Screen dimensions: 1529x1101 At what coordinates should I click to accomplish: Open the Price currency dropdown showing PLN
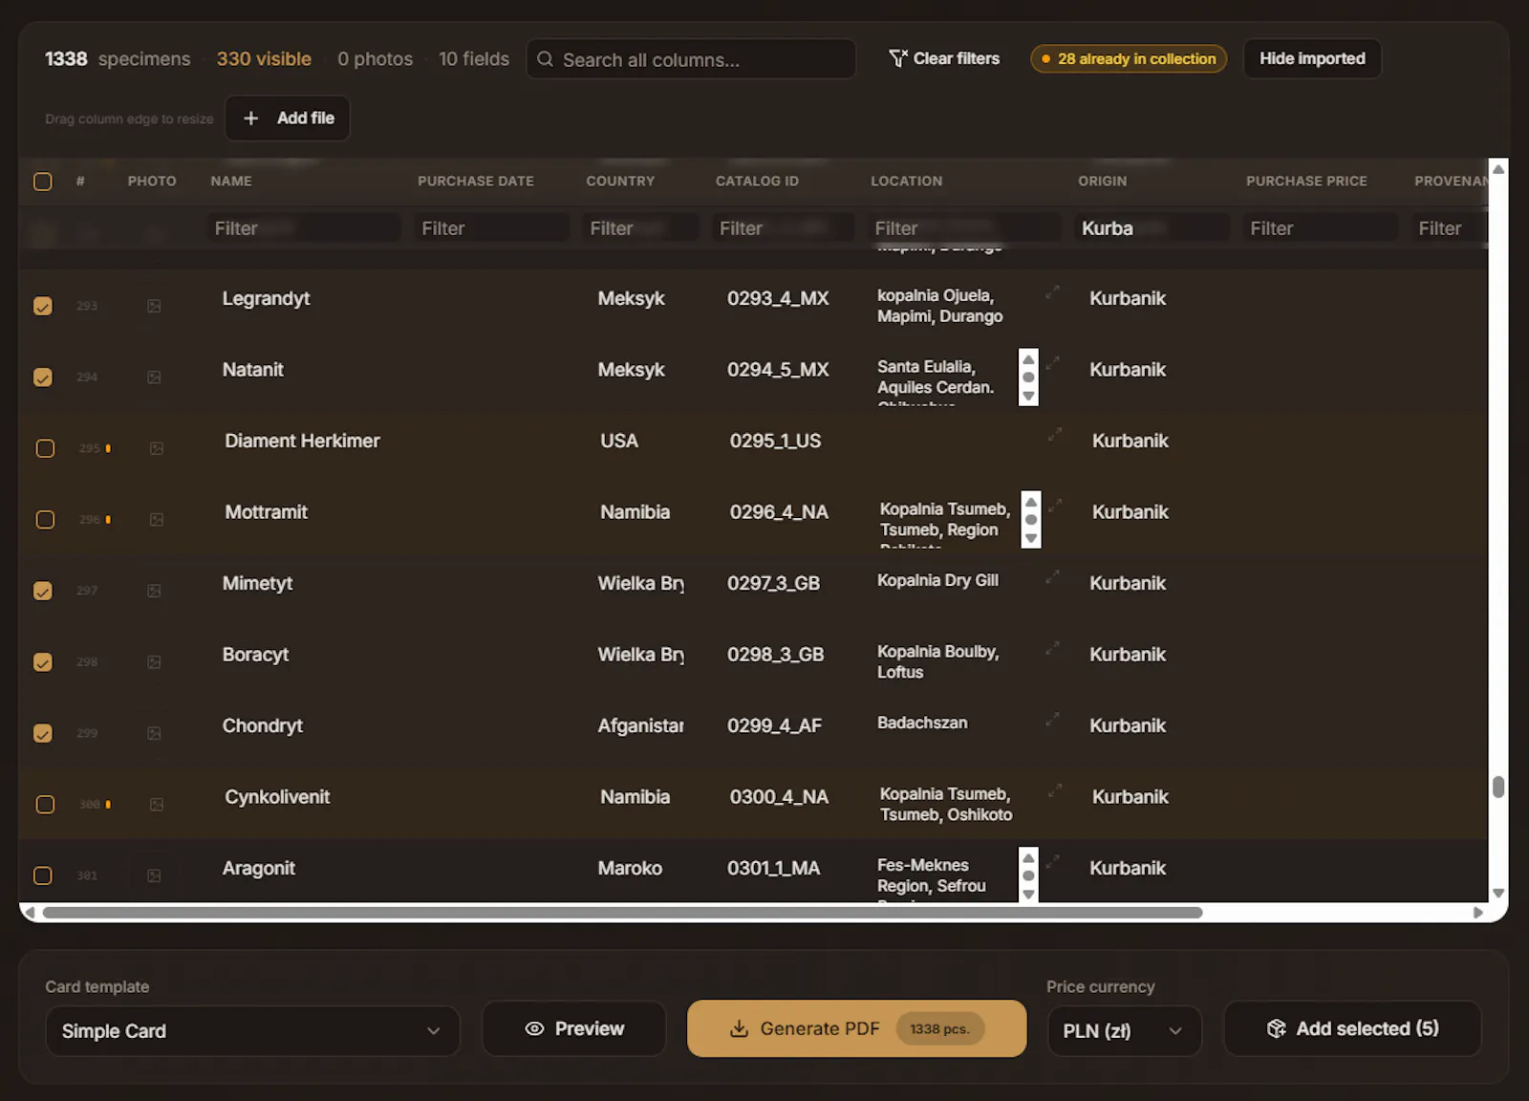1124,1030
